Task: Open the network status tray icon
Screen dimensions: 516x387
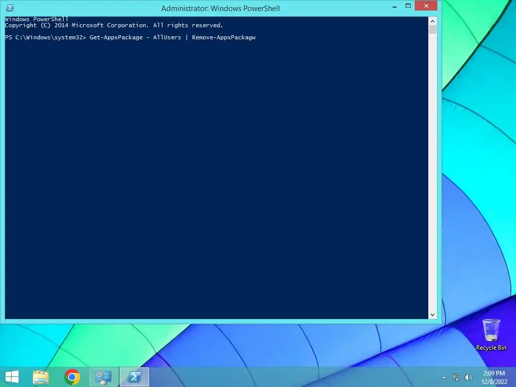Action: point(457,377)
